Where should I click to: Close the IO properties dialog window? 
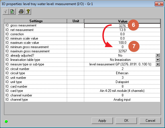(x=159, y=4)
